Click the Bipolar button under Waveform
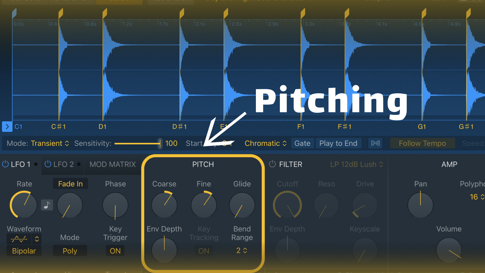 pos(24,251)
